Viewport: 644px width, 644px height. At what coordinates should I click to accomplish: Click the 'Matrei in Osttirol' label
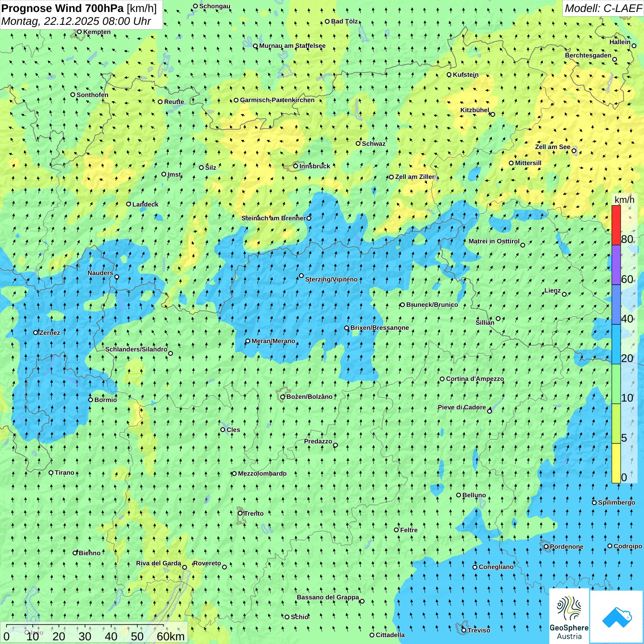pyautogui.click(x=494, y=241)
